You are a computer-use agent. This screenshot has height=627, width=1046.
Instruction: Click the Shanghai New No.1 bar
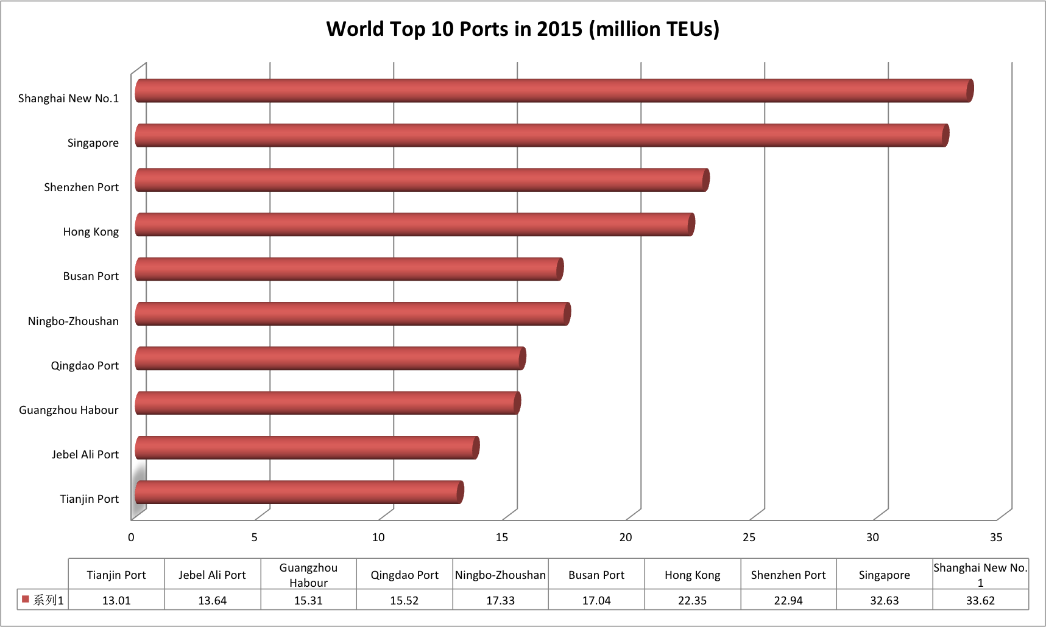click(x=553, y=91)
